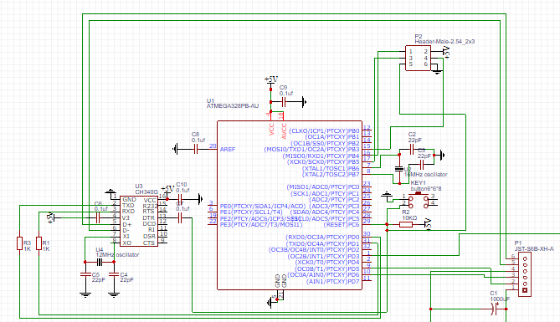Viewport: 560px width, 322px height.
Task: Select the P1 JST connector body
Action: pos(525,274)
